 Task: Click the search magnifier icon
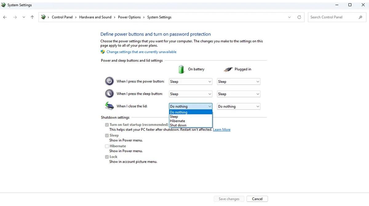coord(360,17)
